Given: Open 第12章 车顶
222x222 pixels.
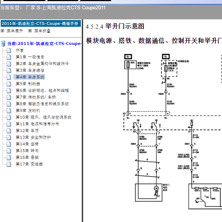Looking at the screenshot, I should [x=27, y=131].
